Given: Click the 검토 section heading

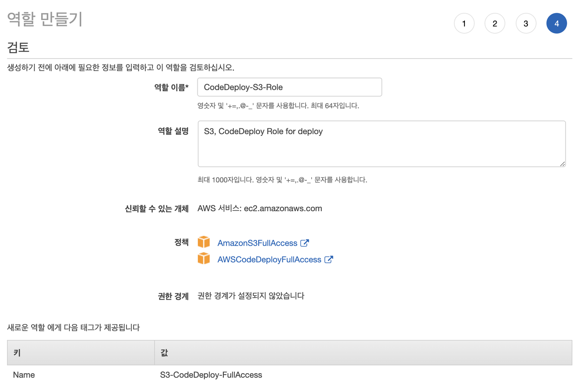Looking at the screenshot, I should point(18,48).
